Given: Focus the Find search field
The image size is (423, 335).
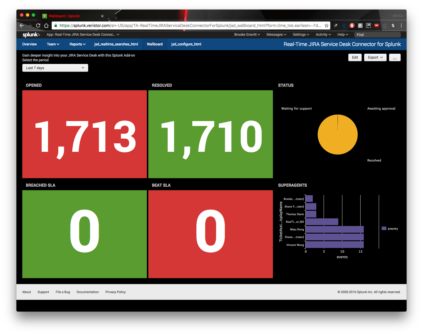Looking at the screenshot, I should pyautogui.click(x=378, y=35).
